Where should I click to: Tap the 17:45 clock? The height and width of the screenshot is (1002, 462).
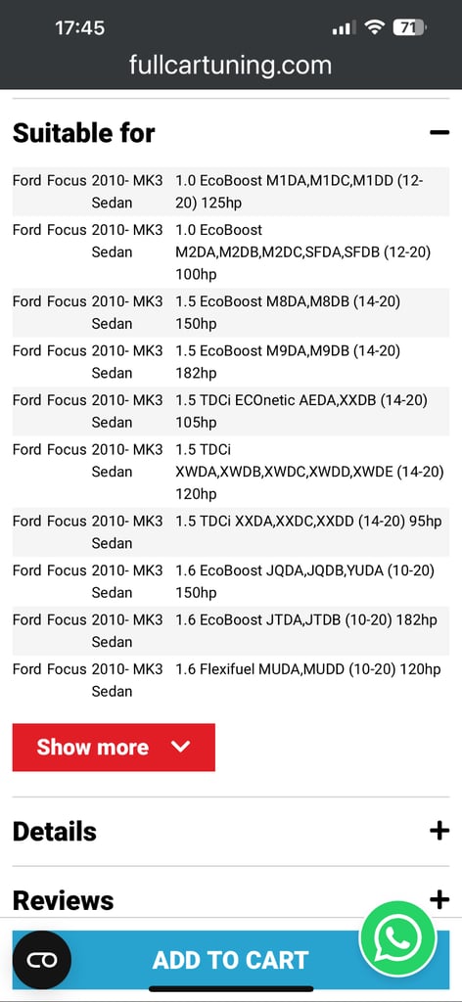pyautogui.click(x=80, y=27)
